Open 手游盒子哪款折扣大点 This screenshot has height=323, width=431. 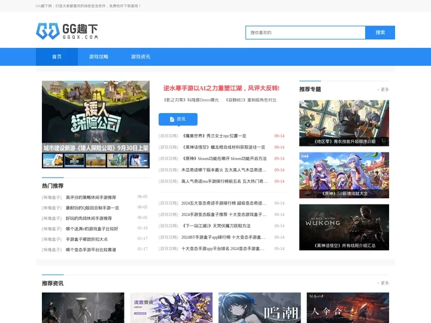pos(87,239)
